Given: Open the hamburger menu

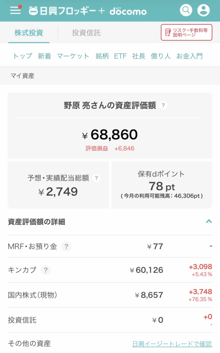Looking at the screenshot, I should (x=16, y=10).
